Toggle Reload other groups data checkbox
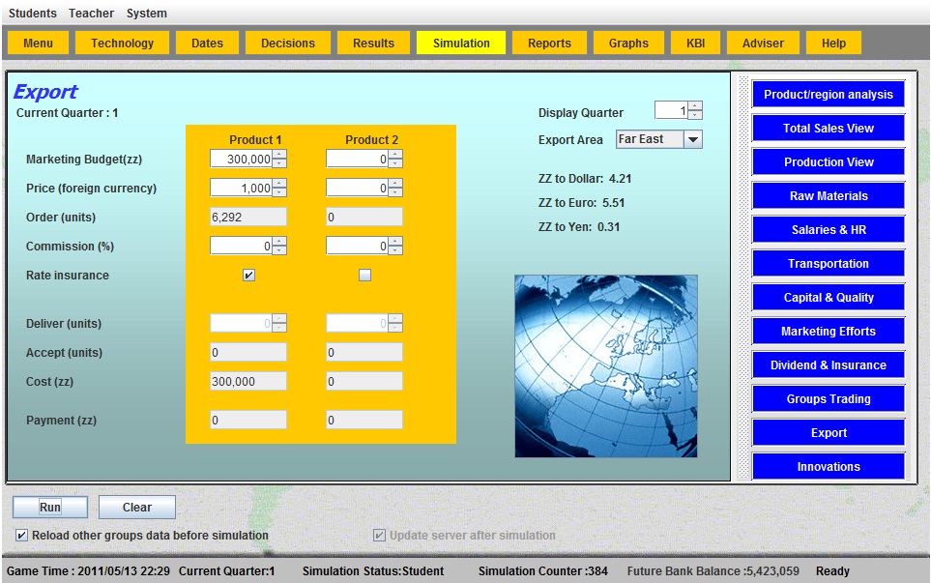The height and width of the screenshot is (583, 931). click(21, 535)
